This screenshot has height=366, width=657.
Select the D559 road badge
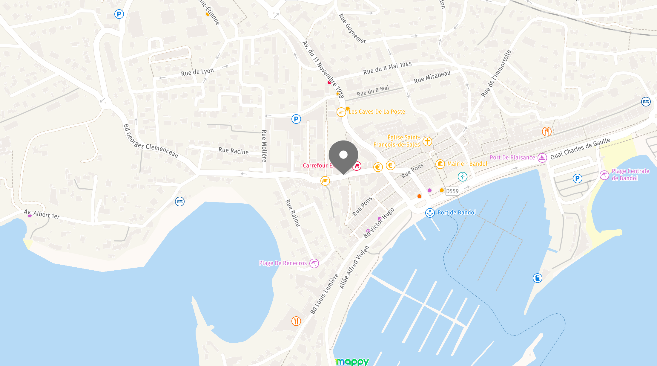tap(452, 191)
